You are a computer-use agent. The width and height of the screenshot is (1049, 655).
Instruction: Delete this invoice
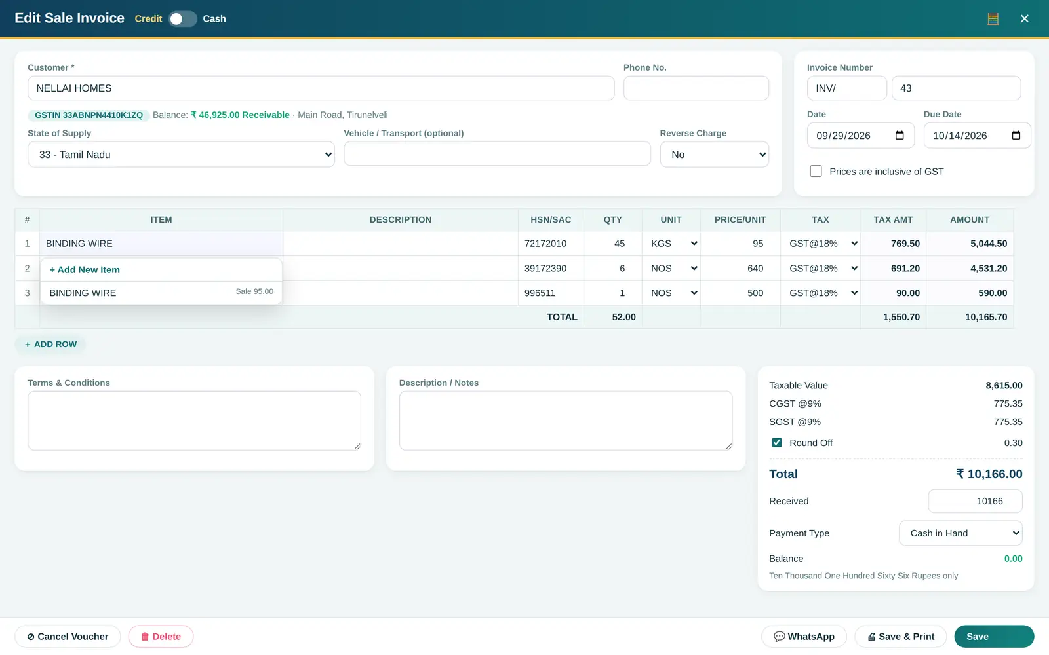[x=161, y=637]
